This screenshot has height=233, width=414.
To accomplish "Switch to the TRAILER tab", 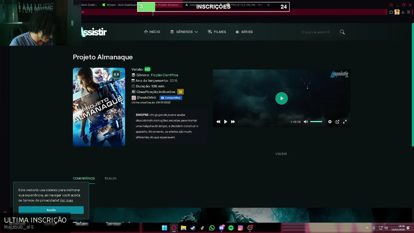I will click(110, 178).
